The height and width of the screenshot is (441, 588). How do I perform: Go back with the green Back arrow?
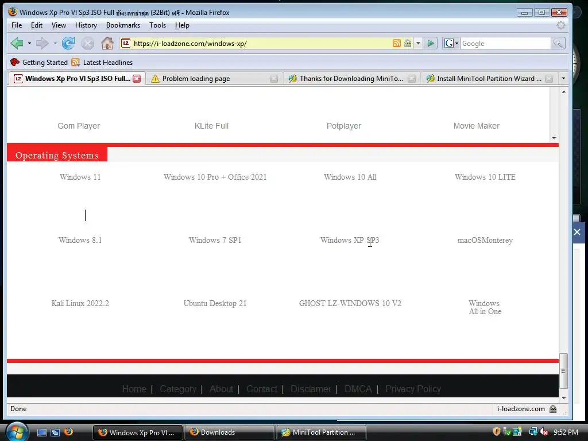pyautogui.click(x=17, y=44)
